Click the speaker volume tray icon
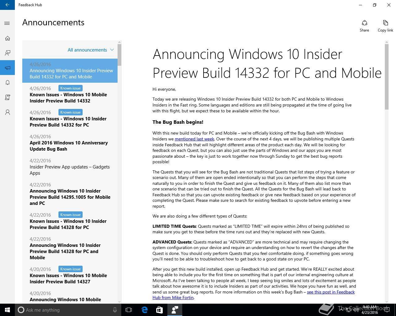Image resolution: width=396 pixels, height=316 pixels. coord(356,310)
